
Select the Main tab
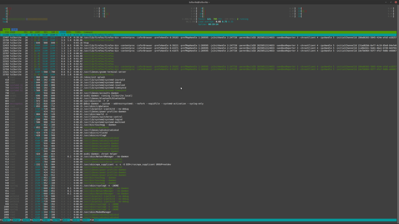6,29
